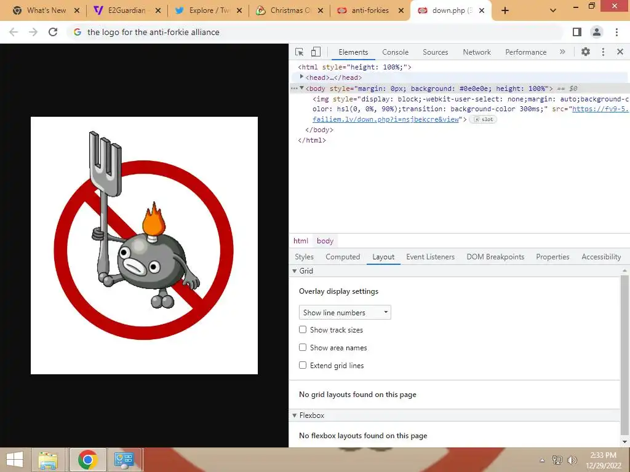Viewport: 630px width, 472px height.
Task: Open the volume speaker tray icon
Action: pyautogui.click(x=572, y=460)
